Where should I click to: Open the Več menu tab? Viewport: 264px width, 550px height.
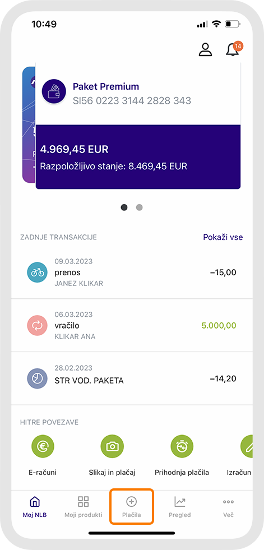[x=228, y=507]
